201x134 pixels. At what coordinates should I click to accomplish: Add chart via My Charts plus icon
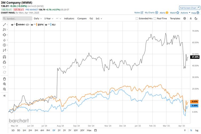point(157,12)
